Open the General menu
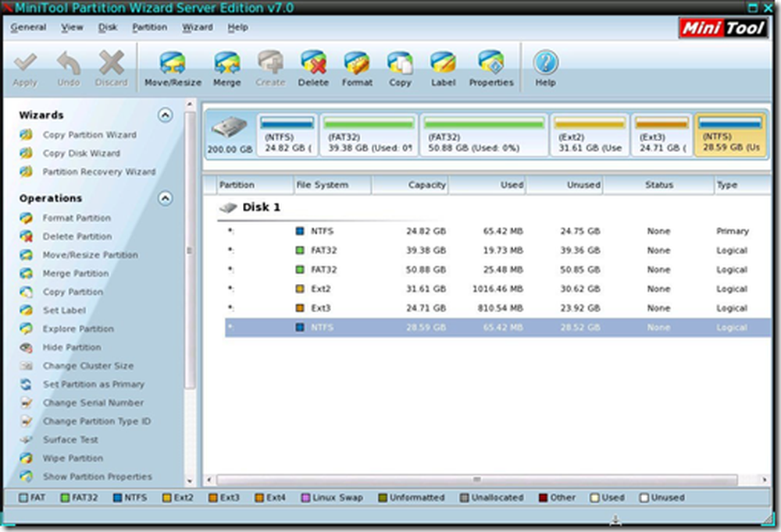Screen dimensions: 781x532 pos(28,27)
